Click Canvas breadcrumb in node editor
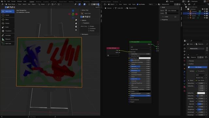 click(108, 8)
